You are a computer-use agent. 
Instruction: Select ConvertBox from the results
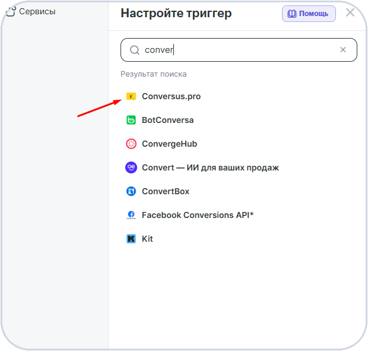click(166, 191)
